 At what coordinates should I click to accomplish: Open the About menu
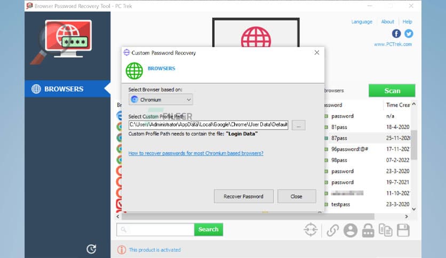pyautogui.click(x=387, y=22)
